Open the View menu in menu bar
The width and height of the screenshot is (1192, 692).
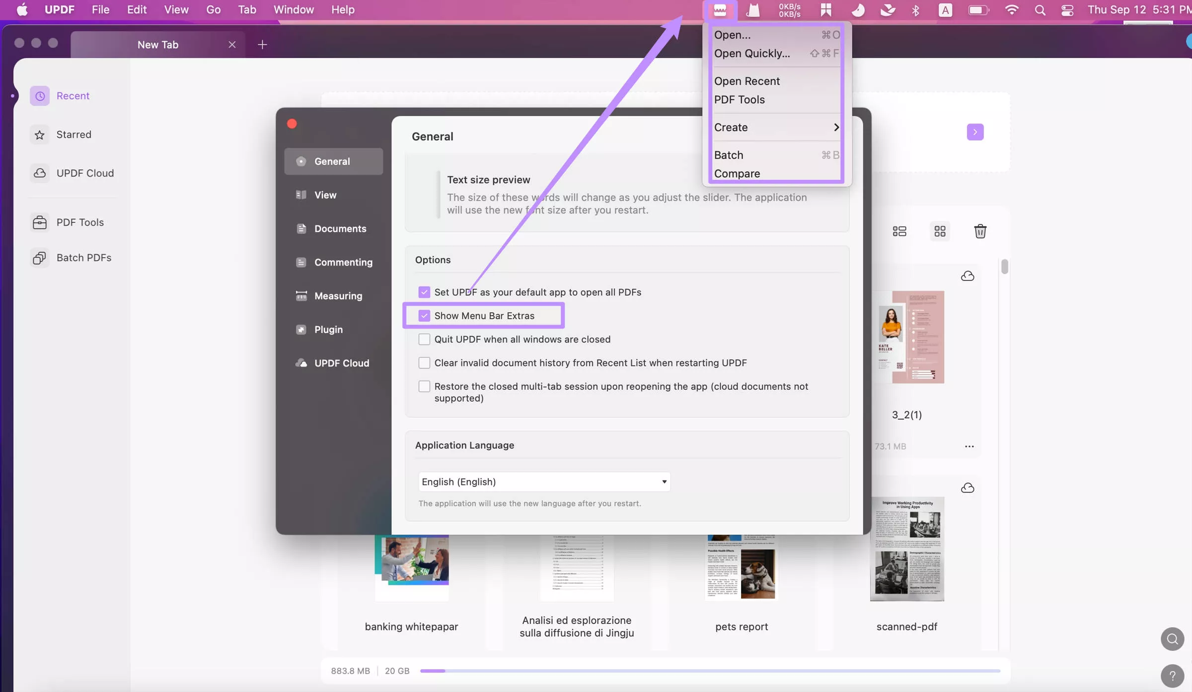pyautogui.click(x=176, y=10)
